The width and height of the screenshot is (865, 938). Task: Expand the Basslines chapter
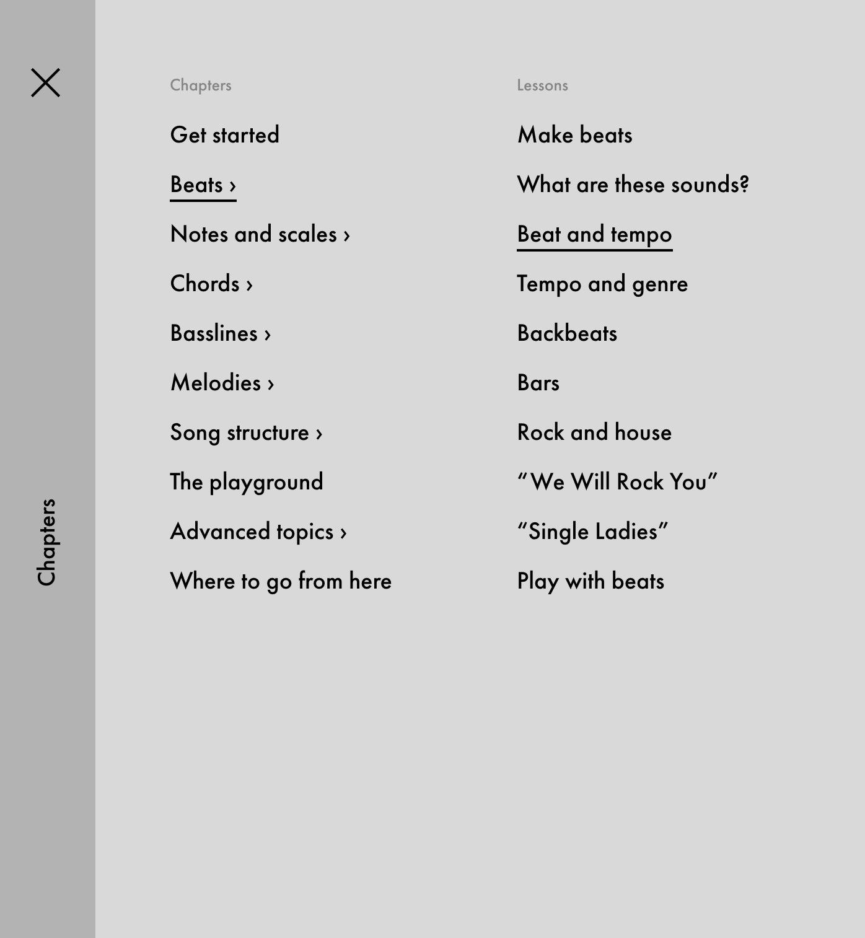coord(221,333)
